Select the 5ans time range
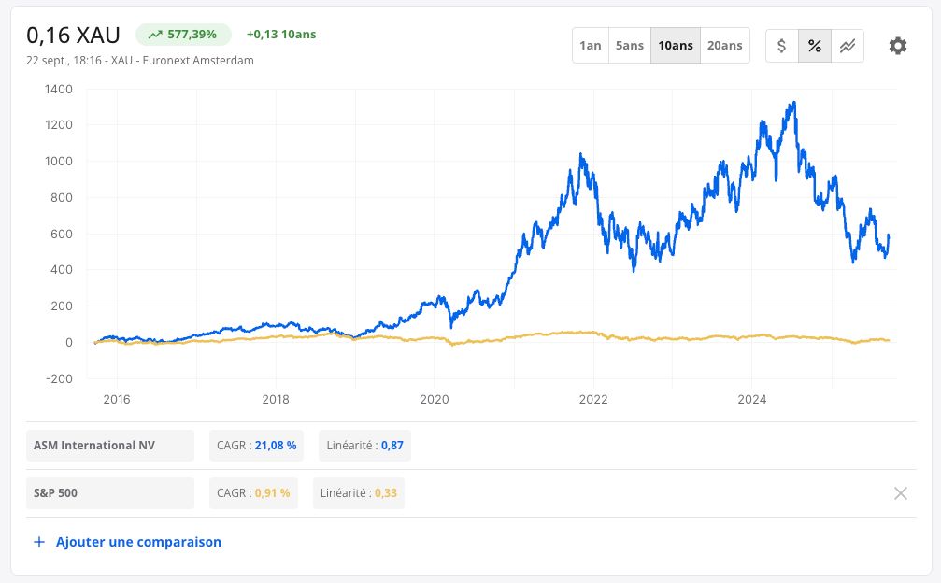The height and width of the screenshot is (583, 941). tap(630, 45)
